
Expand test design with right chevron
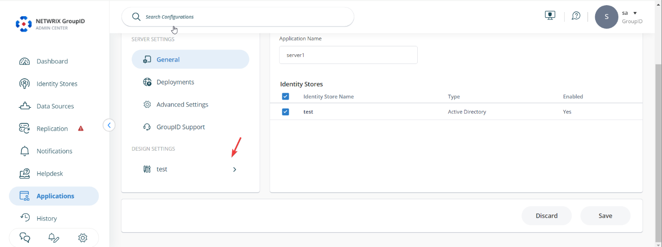235,170
